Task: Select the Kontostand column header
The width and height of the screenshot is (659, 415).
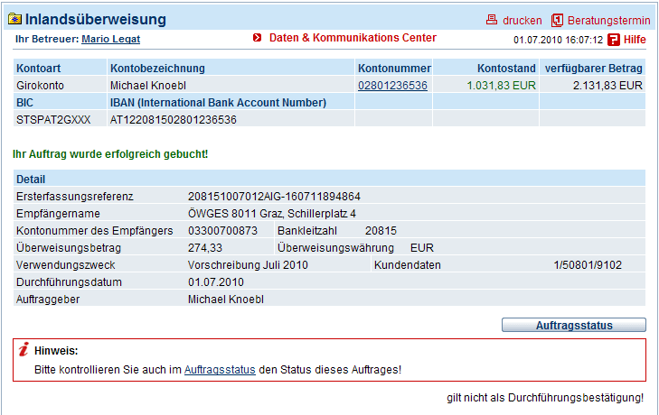Action: click(x=506, y=69)
